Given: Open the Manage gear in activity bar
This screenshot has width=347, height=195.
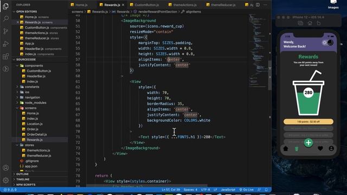Looking at the screenshot, I should click(x=6, y=180).
